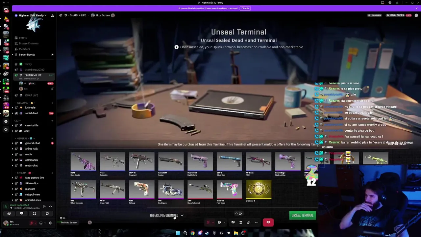Screen dimensions: 421x237
Task: Toggle camera in stream control bar
Action: coord(219,223)
